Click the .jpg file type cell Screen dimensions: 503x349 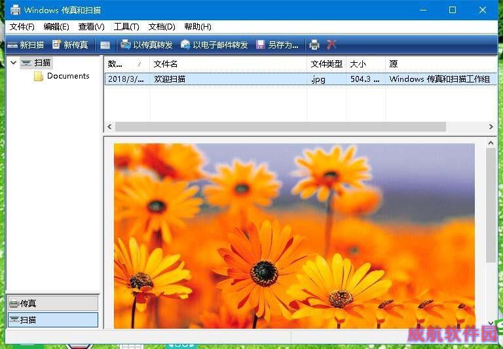coord(318,79)
